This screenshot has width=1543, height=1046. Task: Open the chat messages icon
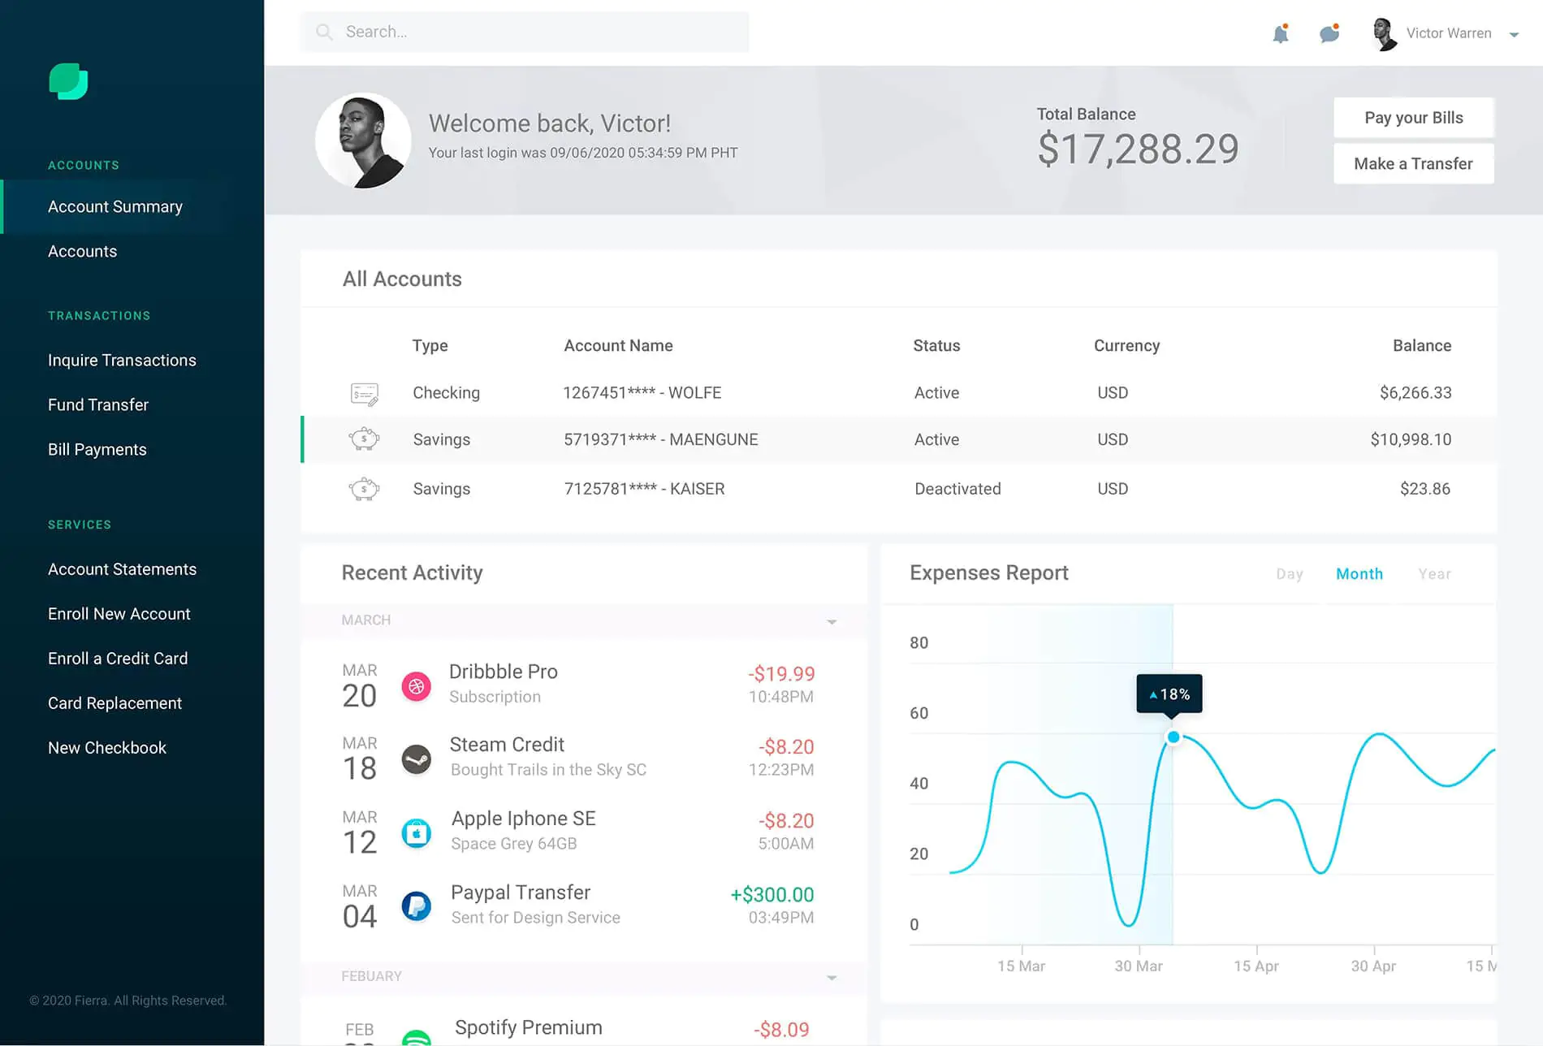[x=1329, y=33]
